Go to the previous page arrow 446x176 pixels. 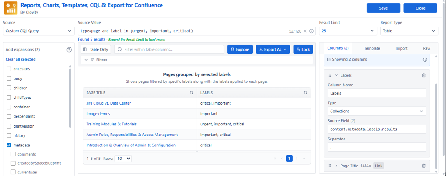coord(282,159)
